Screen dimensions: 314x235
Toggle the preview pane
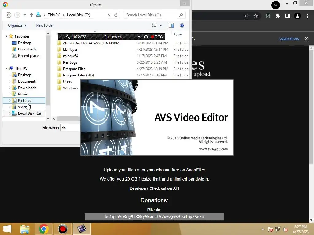171,25
